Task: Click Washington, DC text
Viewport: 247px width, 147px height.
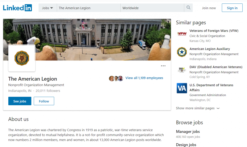Action: [200, 100]
